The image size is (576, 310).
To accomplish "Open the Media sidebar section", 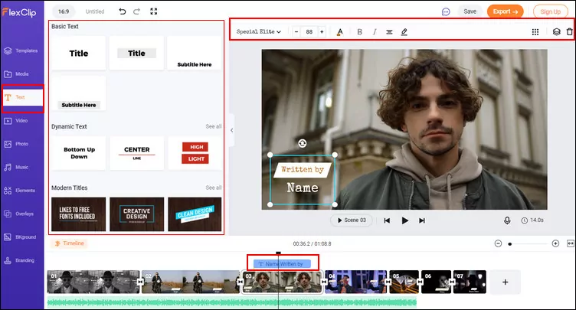I will (17, 73).
